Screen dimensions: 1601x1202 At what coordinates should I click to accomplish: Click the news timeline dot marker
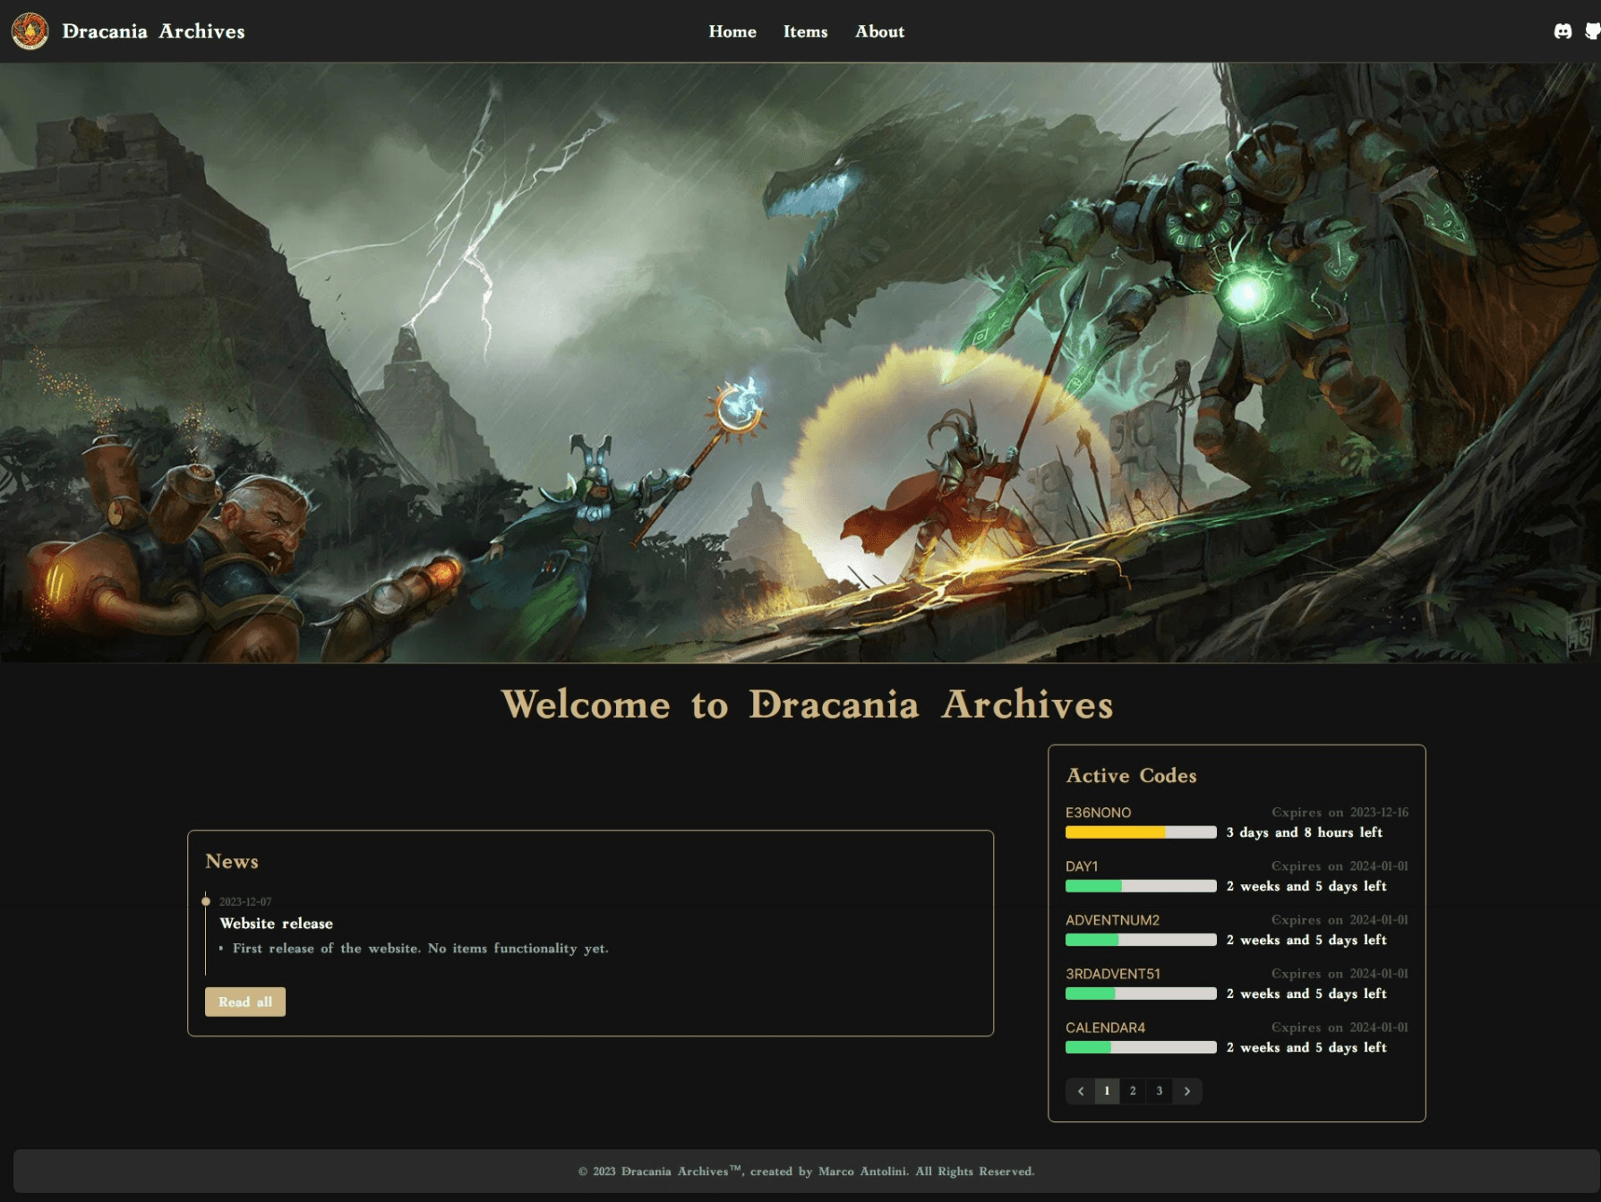[x=206, y=901]
